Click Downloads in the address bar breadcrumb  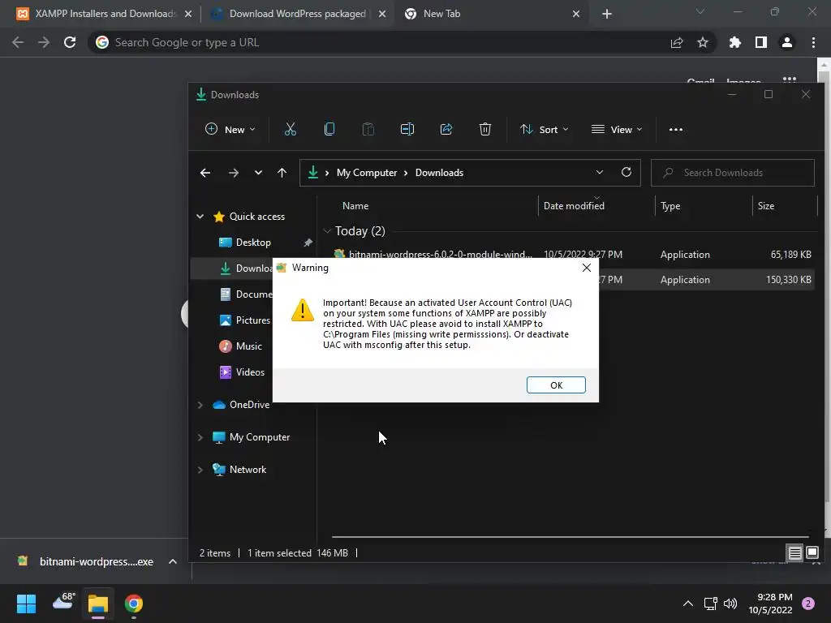[x=439, y=173]
